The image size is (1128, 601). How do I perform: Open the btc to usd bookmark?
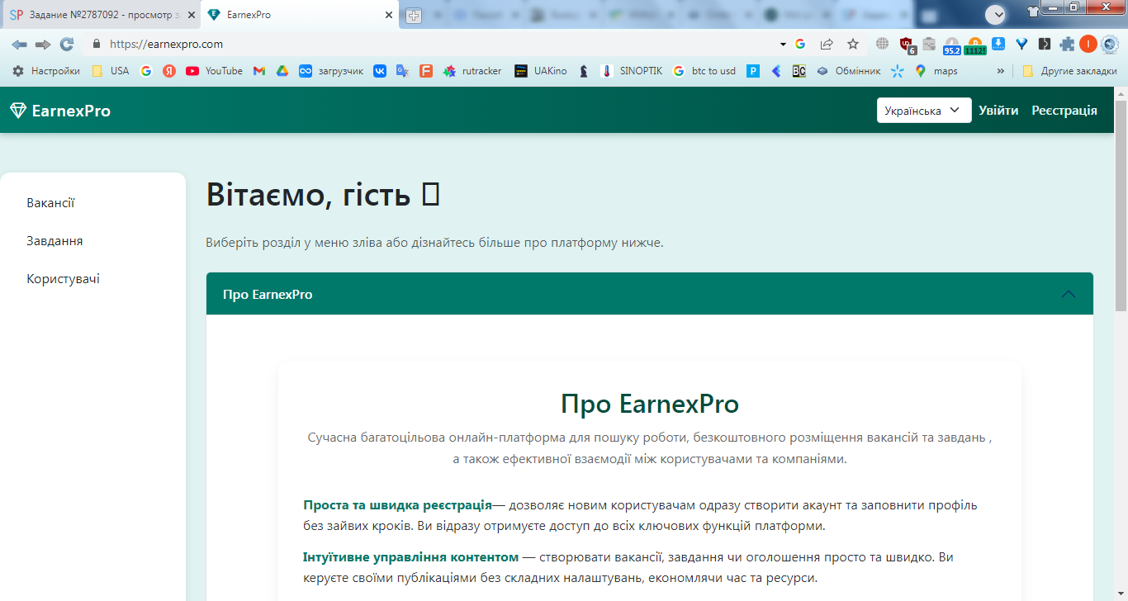point(704,71)
